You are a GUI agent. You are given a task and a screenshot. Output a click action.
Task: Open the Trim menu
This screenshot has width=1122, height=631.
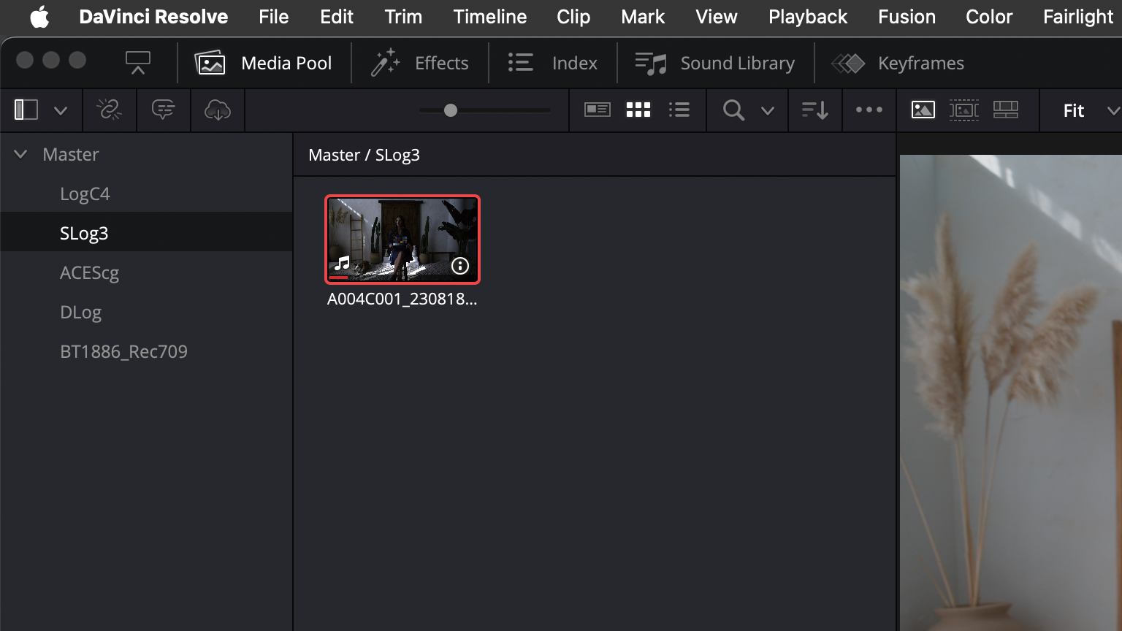click(403, 17)
